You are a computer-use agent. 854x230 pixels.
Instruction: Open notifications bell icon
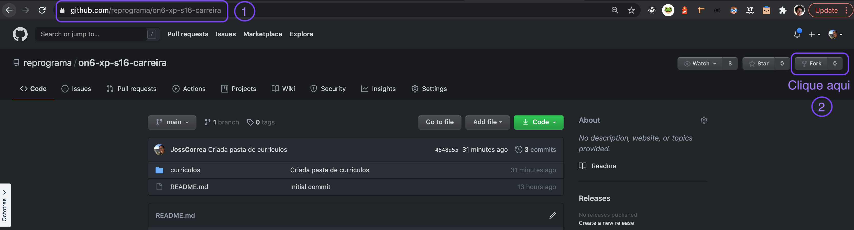pyautogui.click(x=797, y=34)
